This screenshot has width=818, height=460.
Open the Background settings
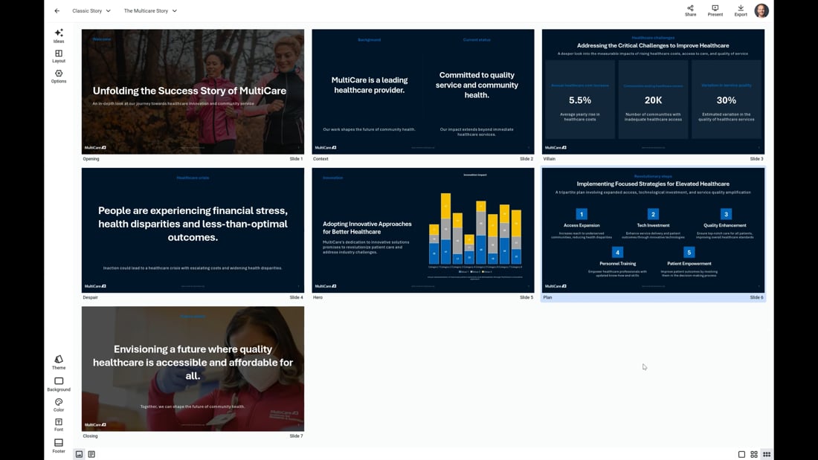click(58, 383)
